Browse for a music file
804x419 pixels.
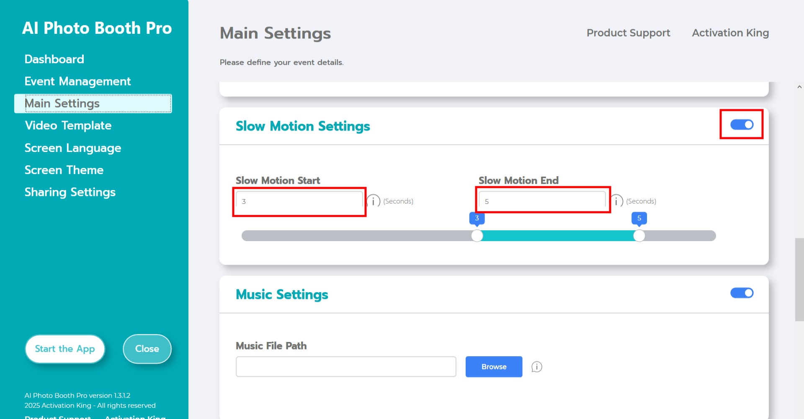[494, 367]
